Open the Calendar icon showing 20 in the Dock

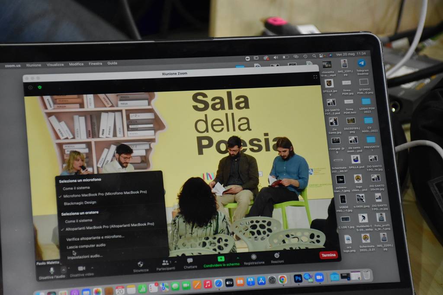coord(120,290)
